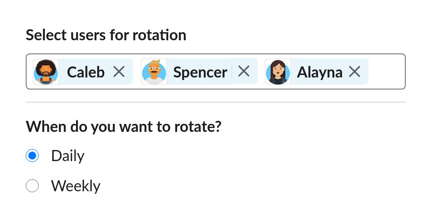Screen dimensions: 431x224
Task: Focus empty area after Alayna chip
Action: pos(386,72)
